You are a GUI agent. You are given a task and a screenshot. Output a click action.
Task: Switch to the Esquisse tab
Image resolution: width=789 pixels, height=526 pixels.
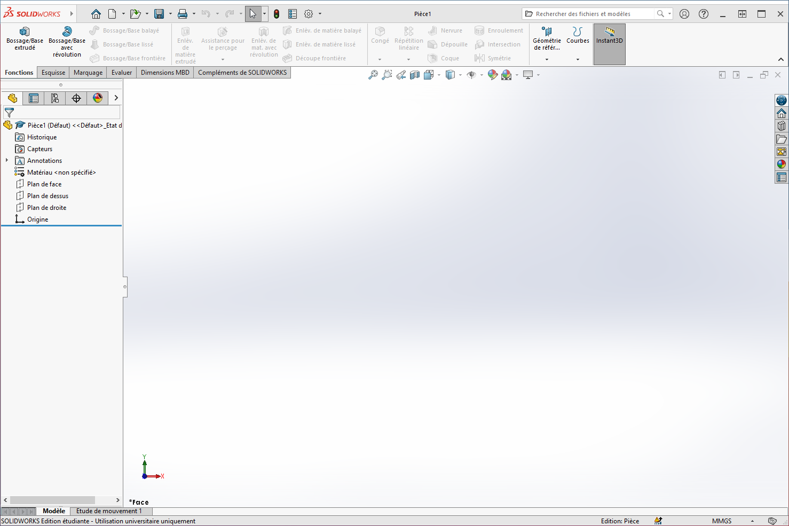tap(53, 73)
